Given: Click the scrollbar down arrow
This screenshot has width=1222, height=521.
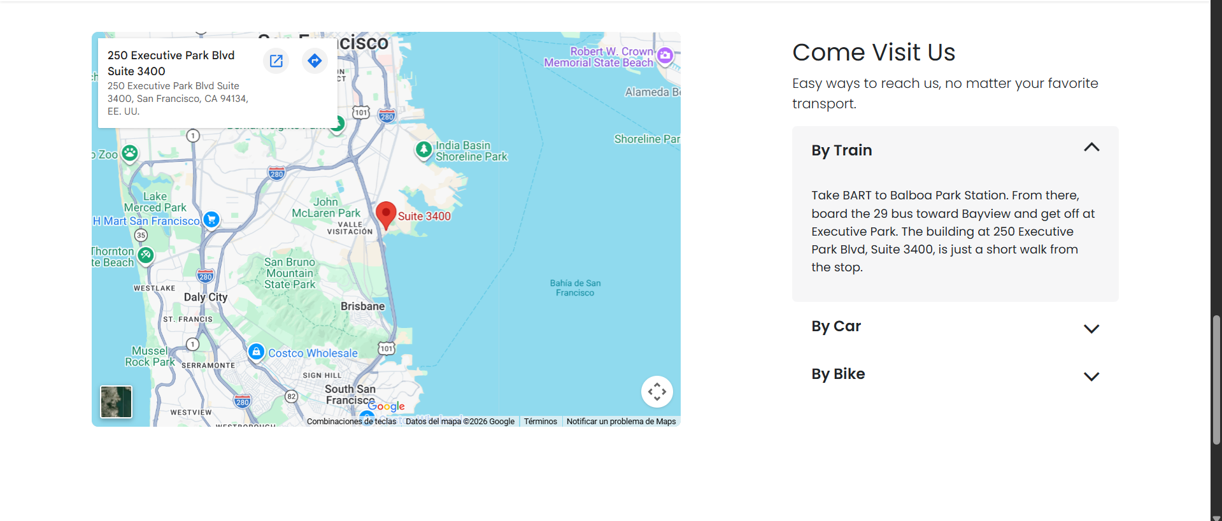Looking at the screenshot, I should pyautogui.click(x=1216, y=517).
